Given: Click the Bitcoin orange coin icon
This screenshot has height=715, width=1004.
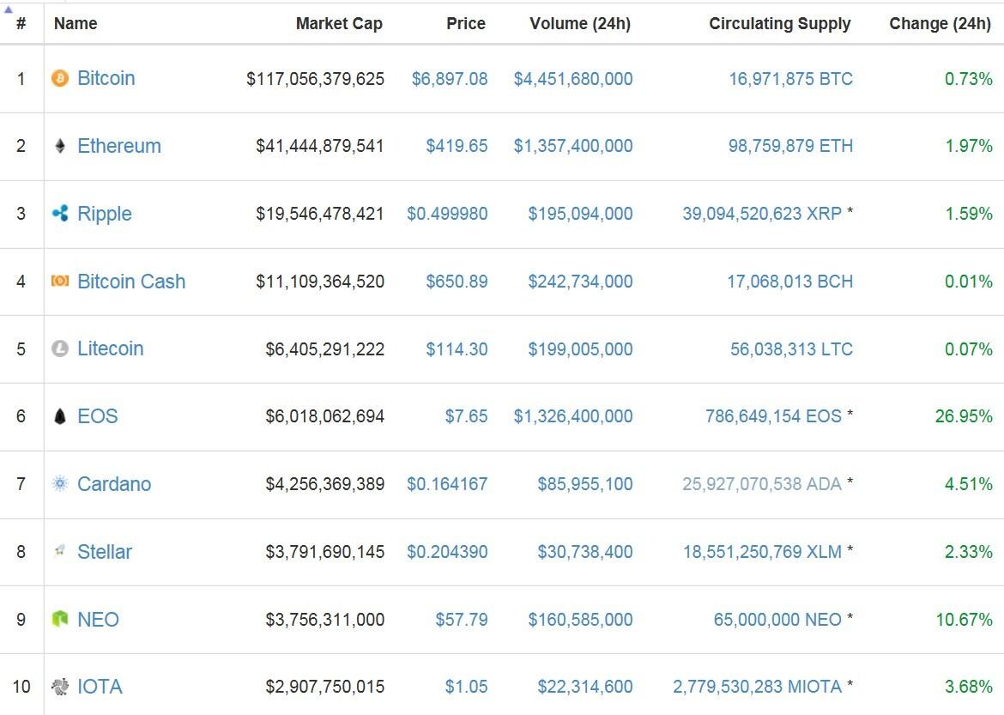Looking at the screenshot, I should pyautogui.click(x=59, y=79).
